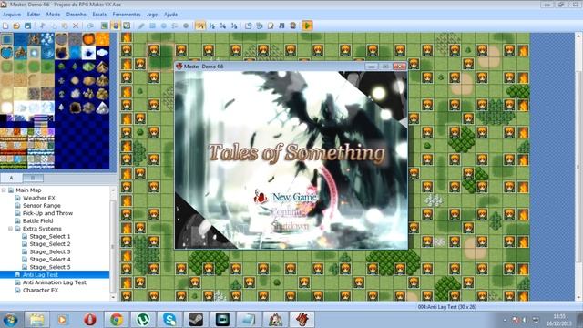Select the Pencil drawing tool
583x328 pixels.
[141, 26]
